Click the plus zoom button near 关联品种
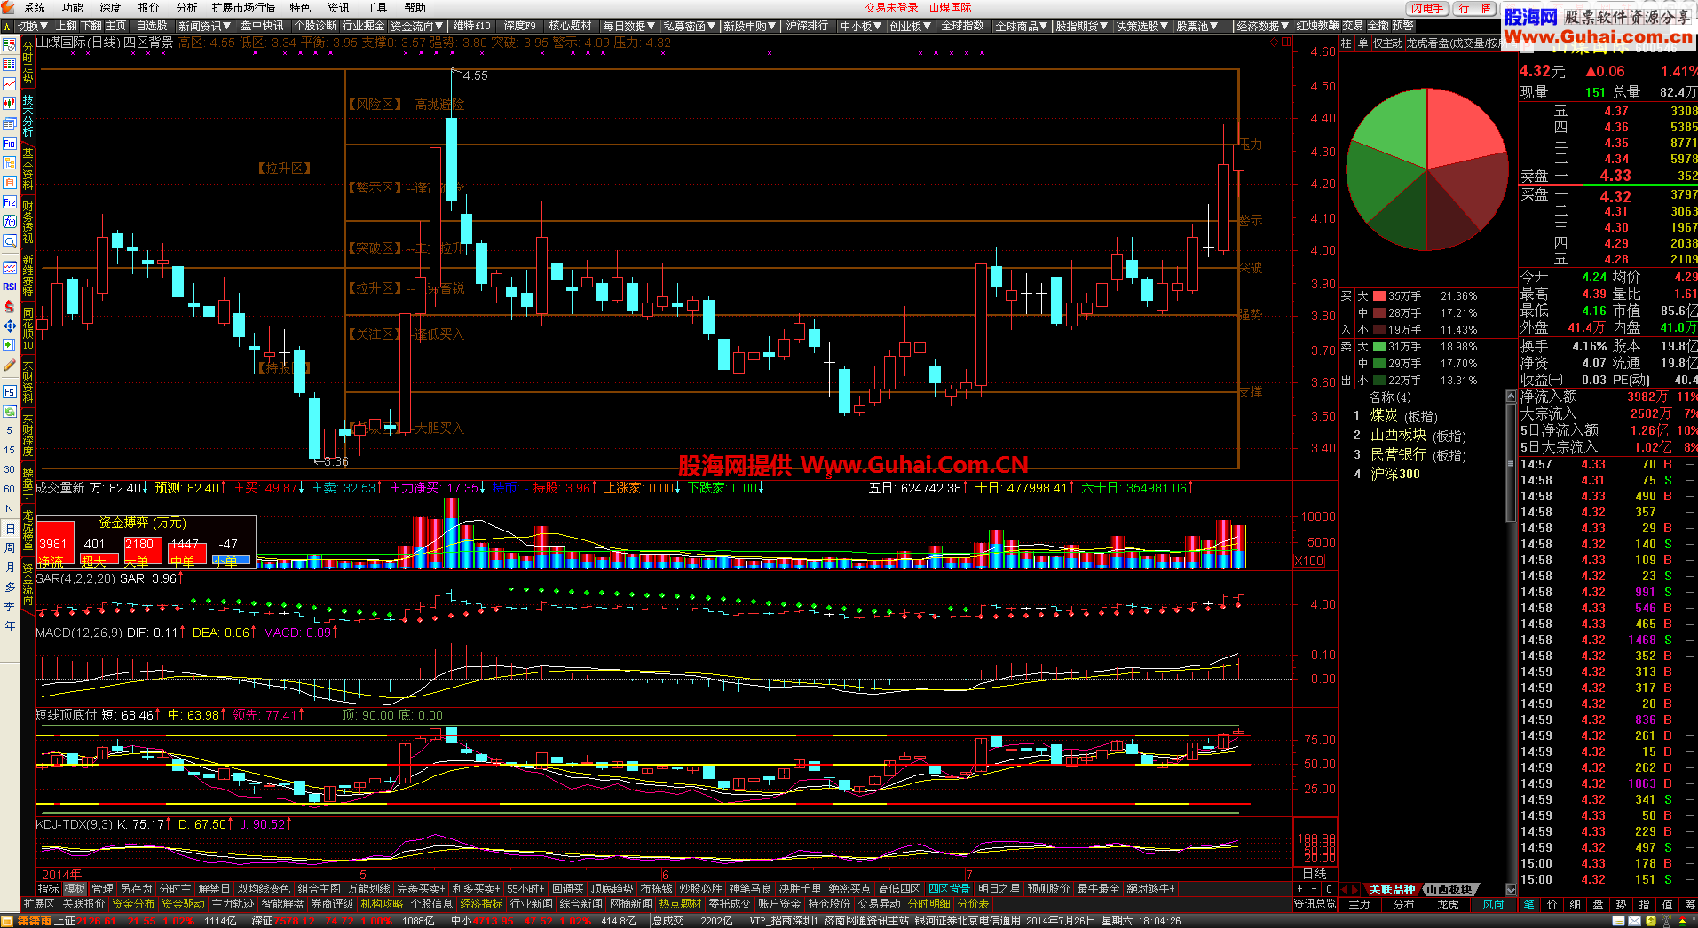The width and height of the screenshot is (1698, 928). [1299, 889]
